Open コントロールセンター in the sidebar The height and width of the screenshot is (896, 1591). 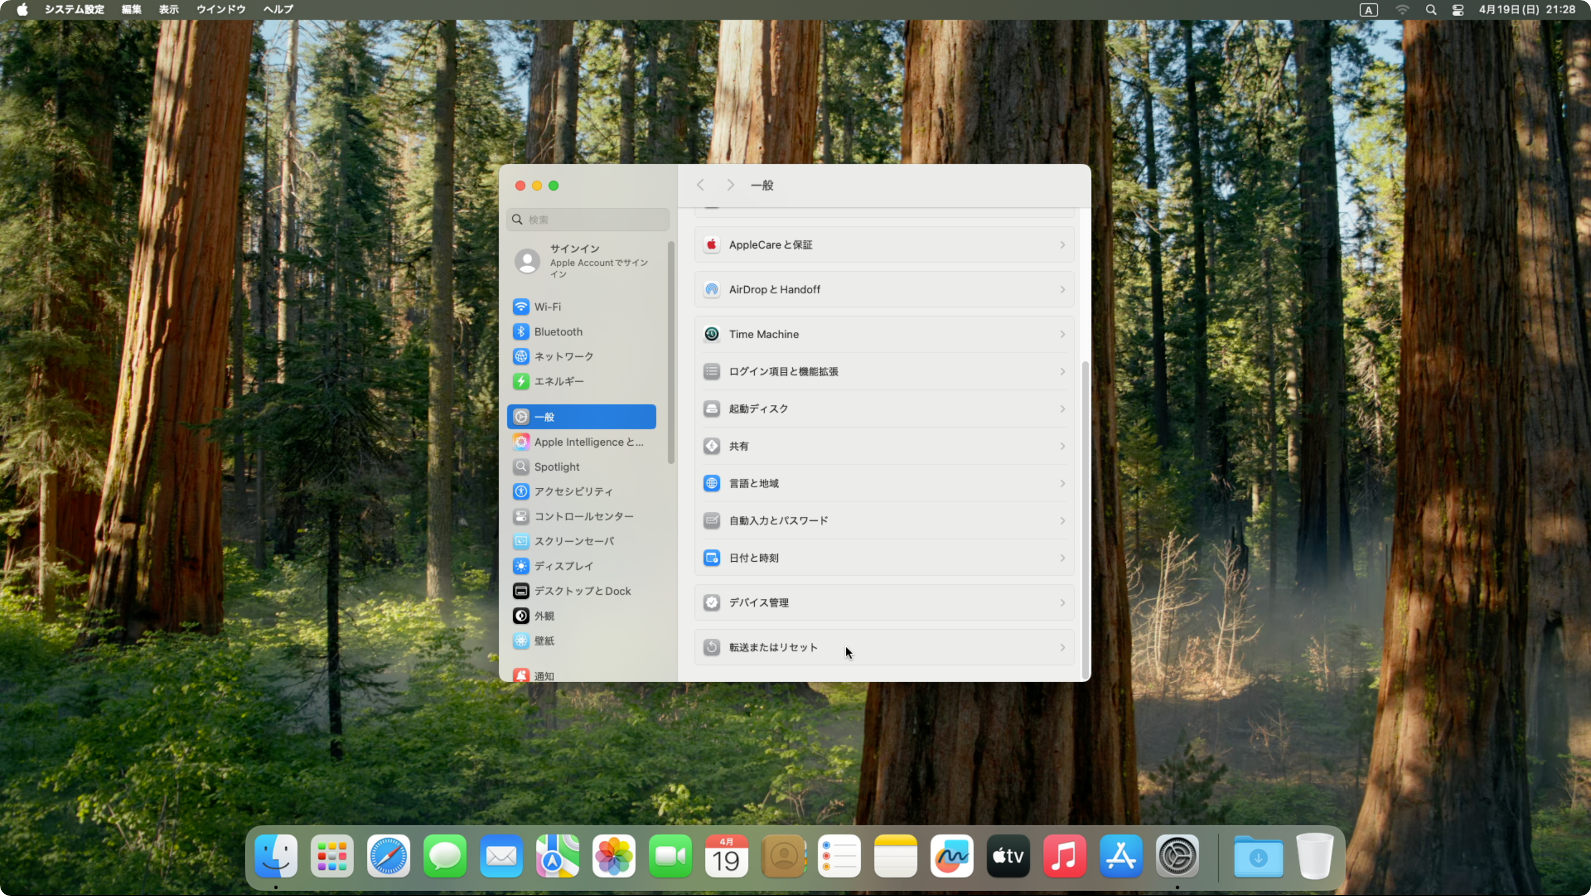[581, 516]
